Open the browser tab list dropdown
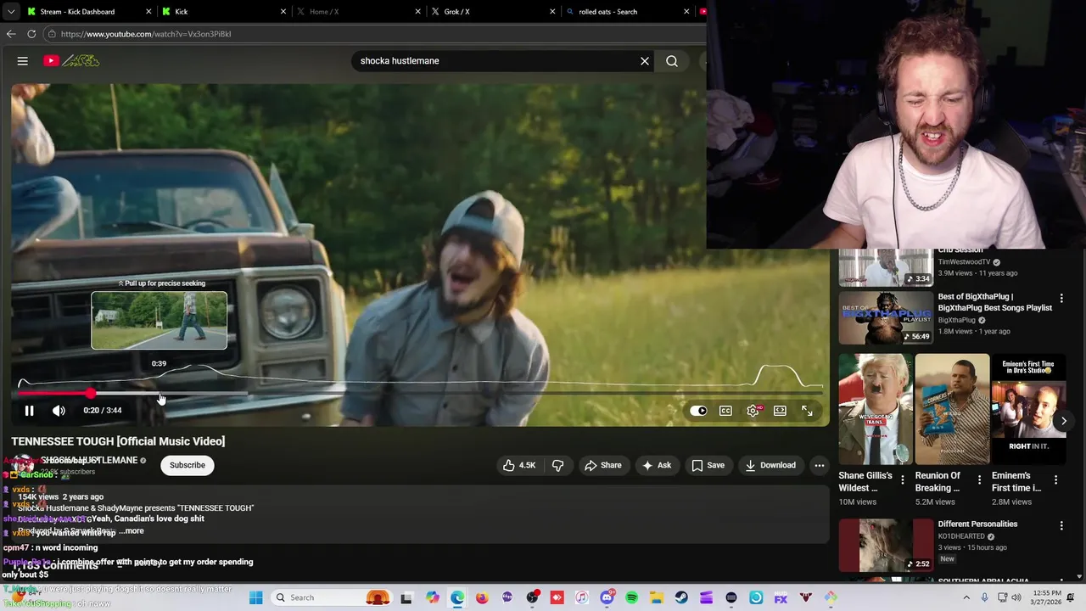 pos(10,12)
